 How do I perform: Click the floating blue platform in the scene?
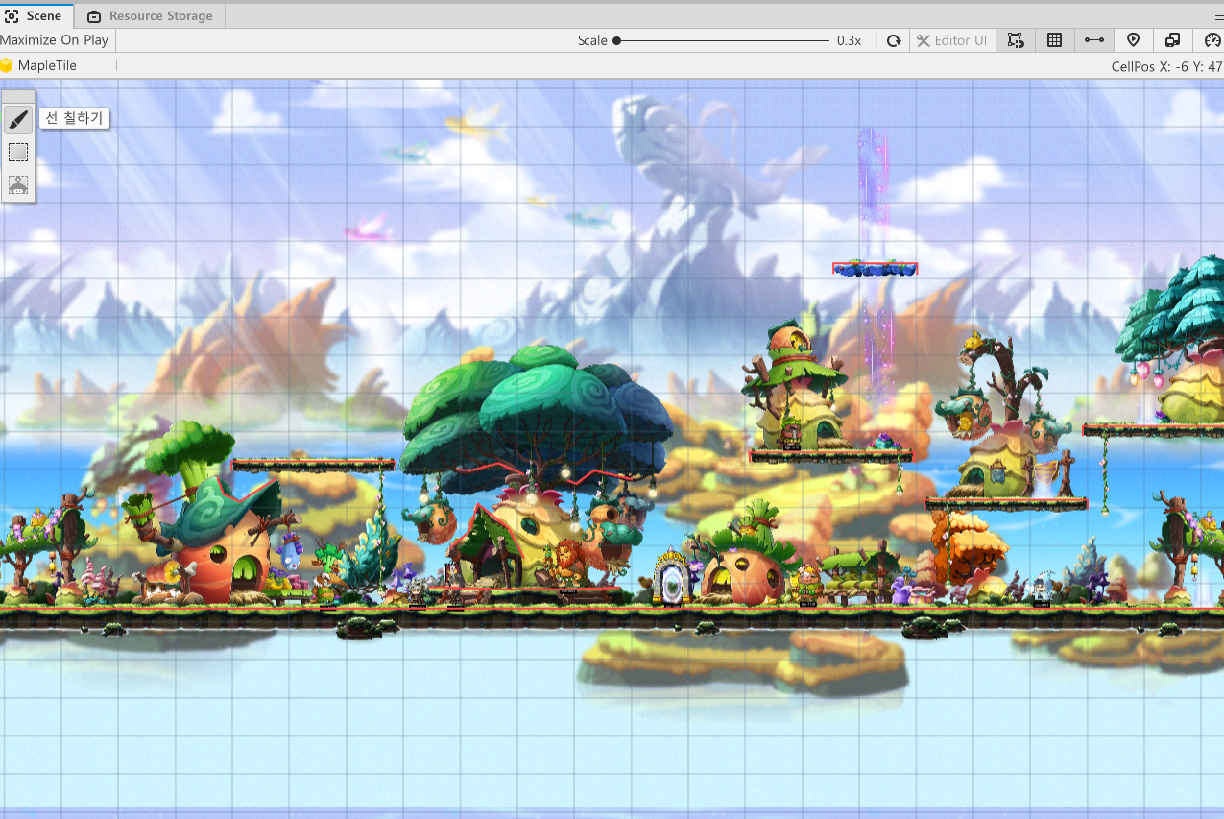(875, 269)
